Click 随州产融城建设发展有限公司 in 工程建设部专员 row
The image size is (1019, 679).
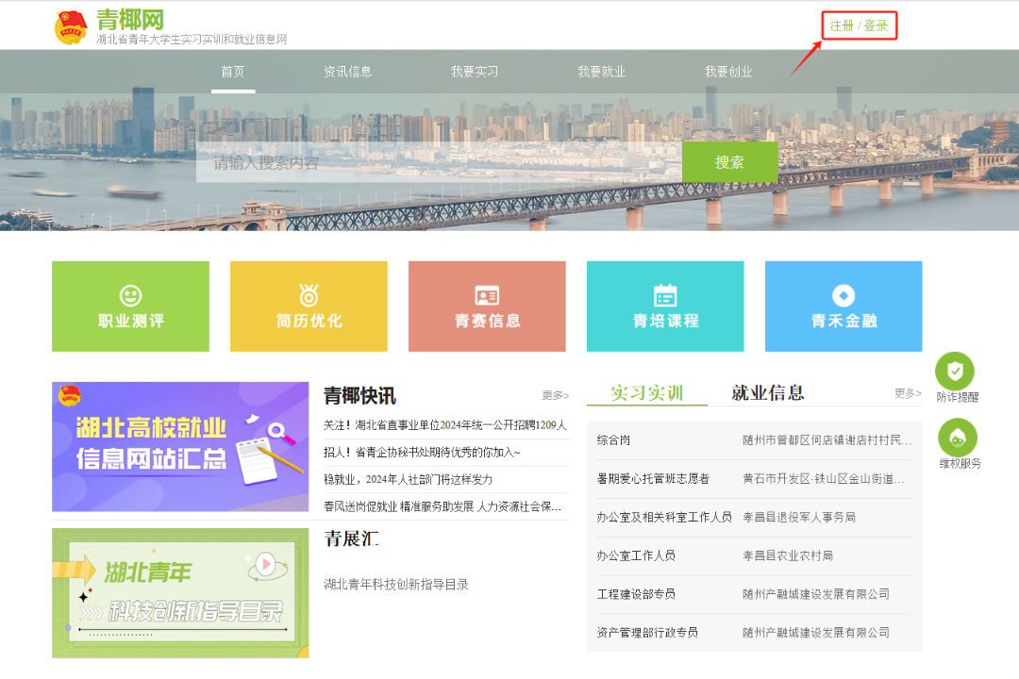[816, 594]
